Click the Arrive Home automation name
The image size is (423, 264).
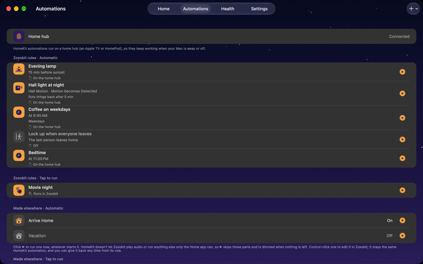click(x=41, y=220)
